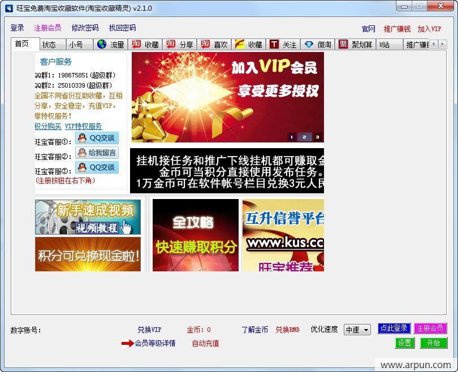The width and height of the screenshot is (458, 372).
Task: Click QQ交谈 button for 旺宝客服③
Action: click(x=97, y=167)
